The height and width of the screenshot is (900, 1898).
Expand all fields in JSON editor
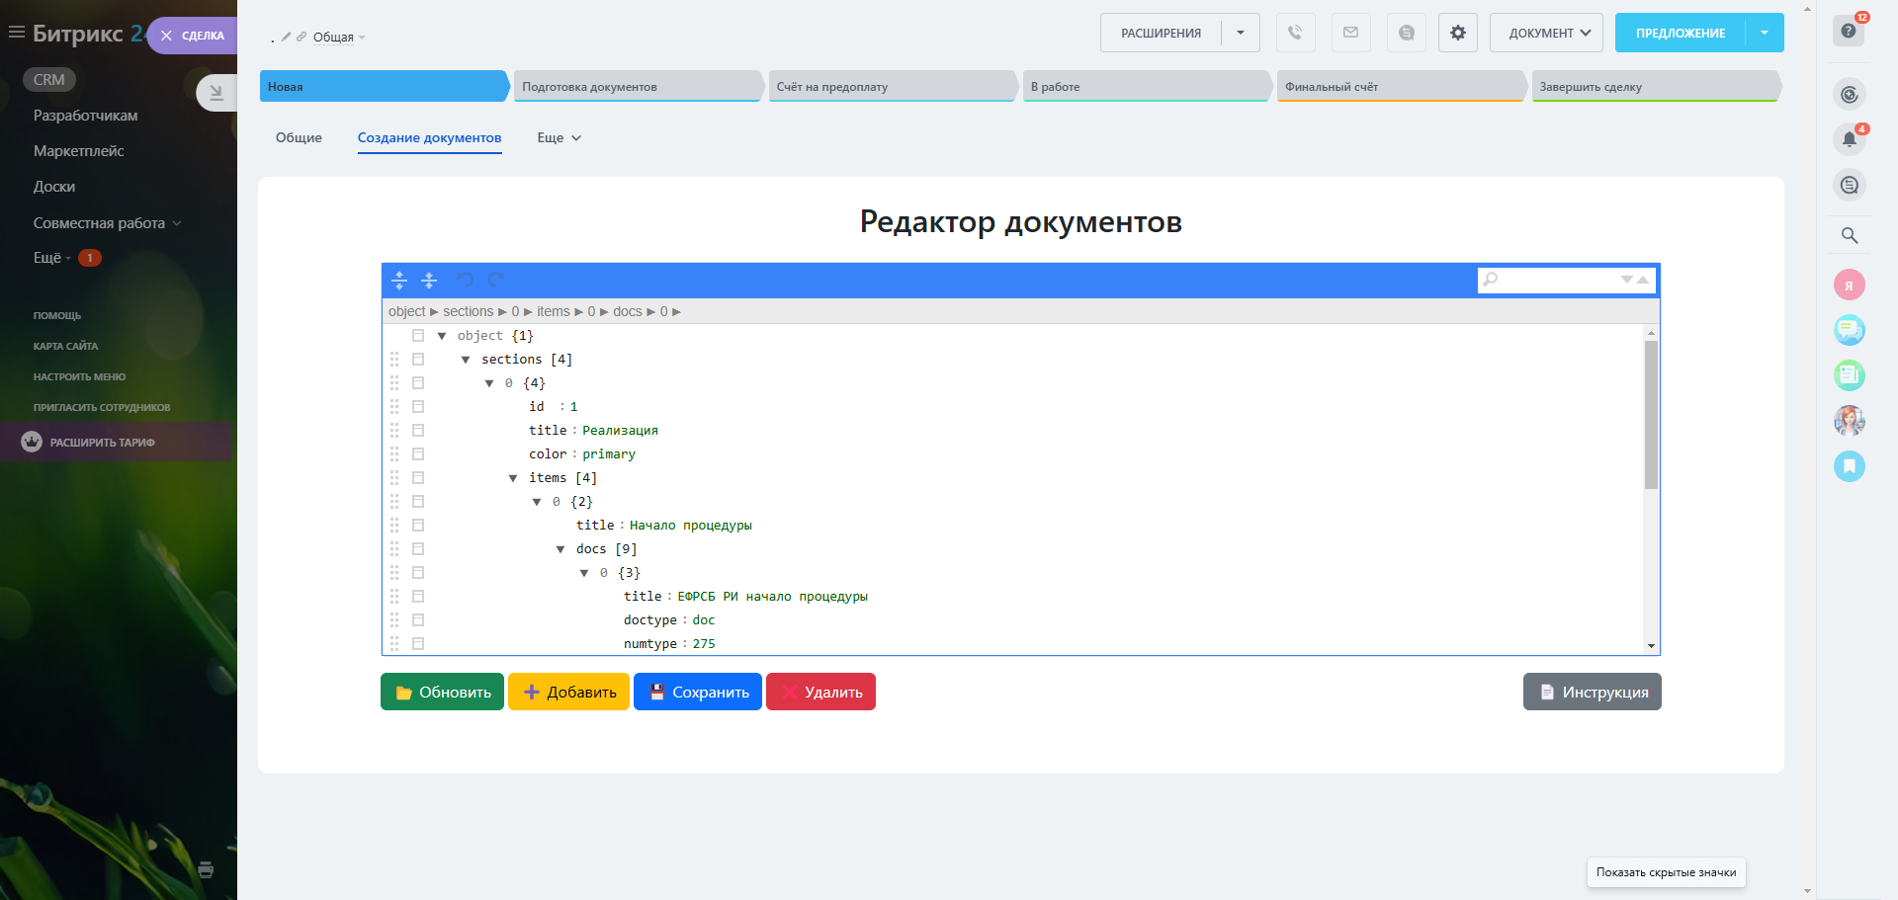tap(399, 281)
